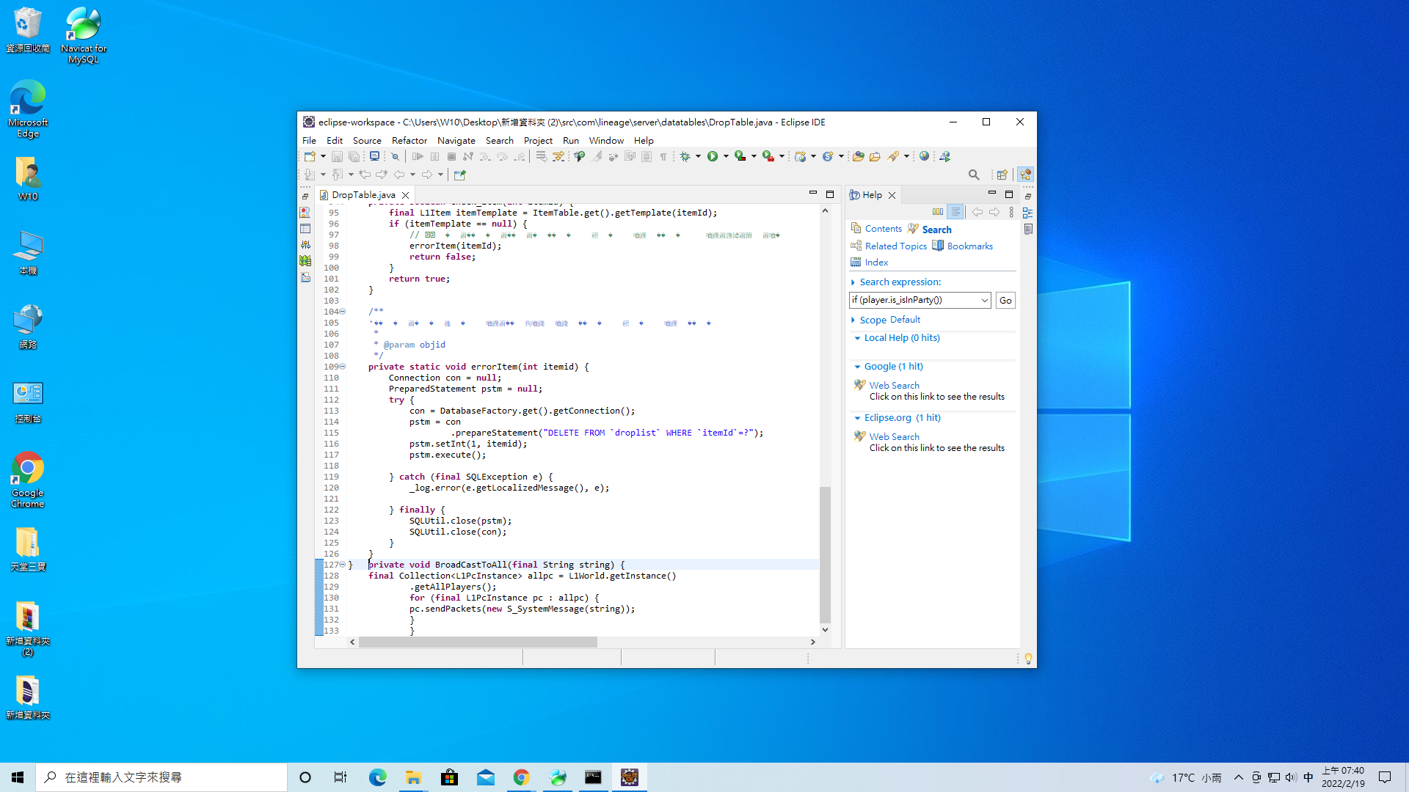The width and height of the screenshot is (1409, 792).
Task: Expand the Scope Default section
Action: tap(853, 320)
